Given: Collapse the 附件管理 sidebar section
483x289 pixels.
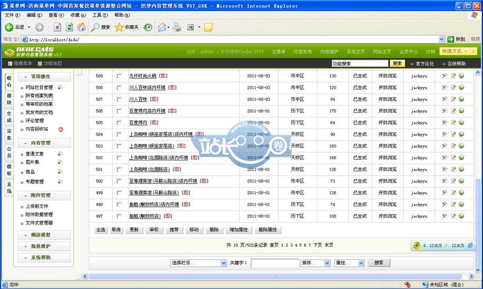Looking at the screenshot, I should pyautogui.click(x=44, y=195).
